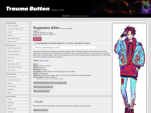
Task: Open About Paradox Live page
Action: pyautogui.click(x=18, y=51)
